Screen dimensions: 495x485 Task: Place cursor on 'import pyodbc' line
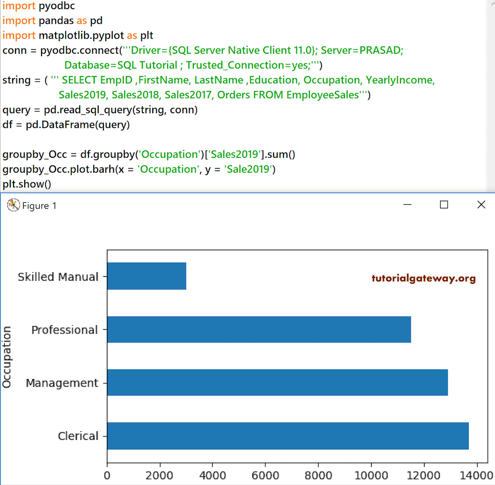39,6
